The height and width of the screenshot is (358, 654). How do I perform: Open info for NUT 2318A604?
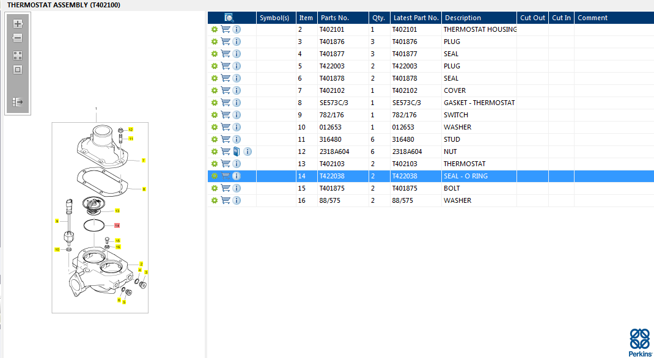(x=248, y=152)
